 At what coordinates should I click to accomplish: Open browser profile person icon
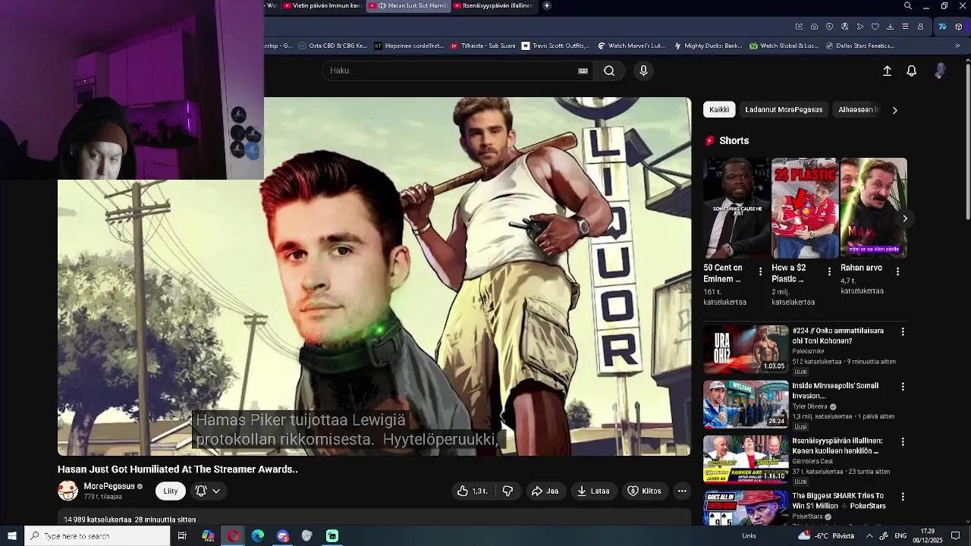(x=920, y=27)
